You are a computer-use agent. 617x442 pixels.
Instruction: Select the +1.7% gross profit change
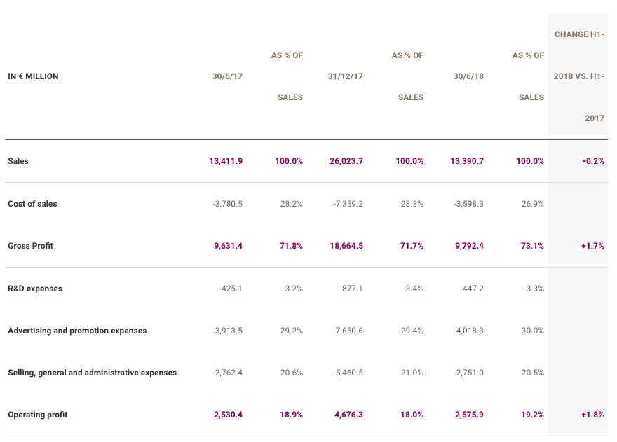coord(592,246)
